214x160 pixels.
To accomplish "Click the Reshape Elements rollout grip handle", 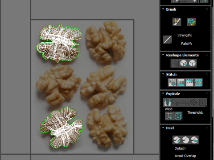I will pyautogui.click(x=207, y=55).
